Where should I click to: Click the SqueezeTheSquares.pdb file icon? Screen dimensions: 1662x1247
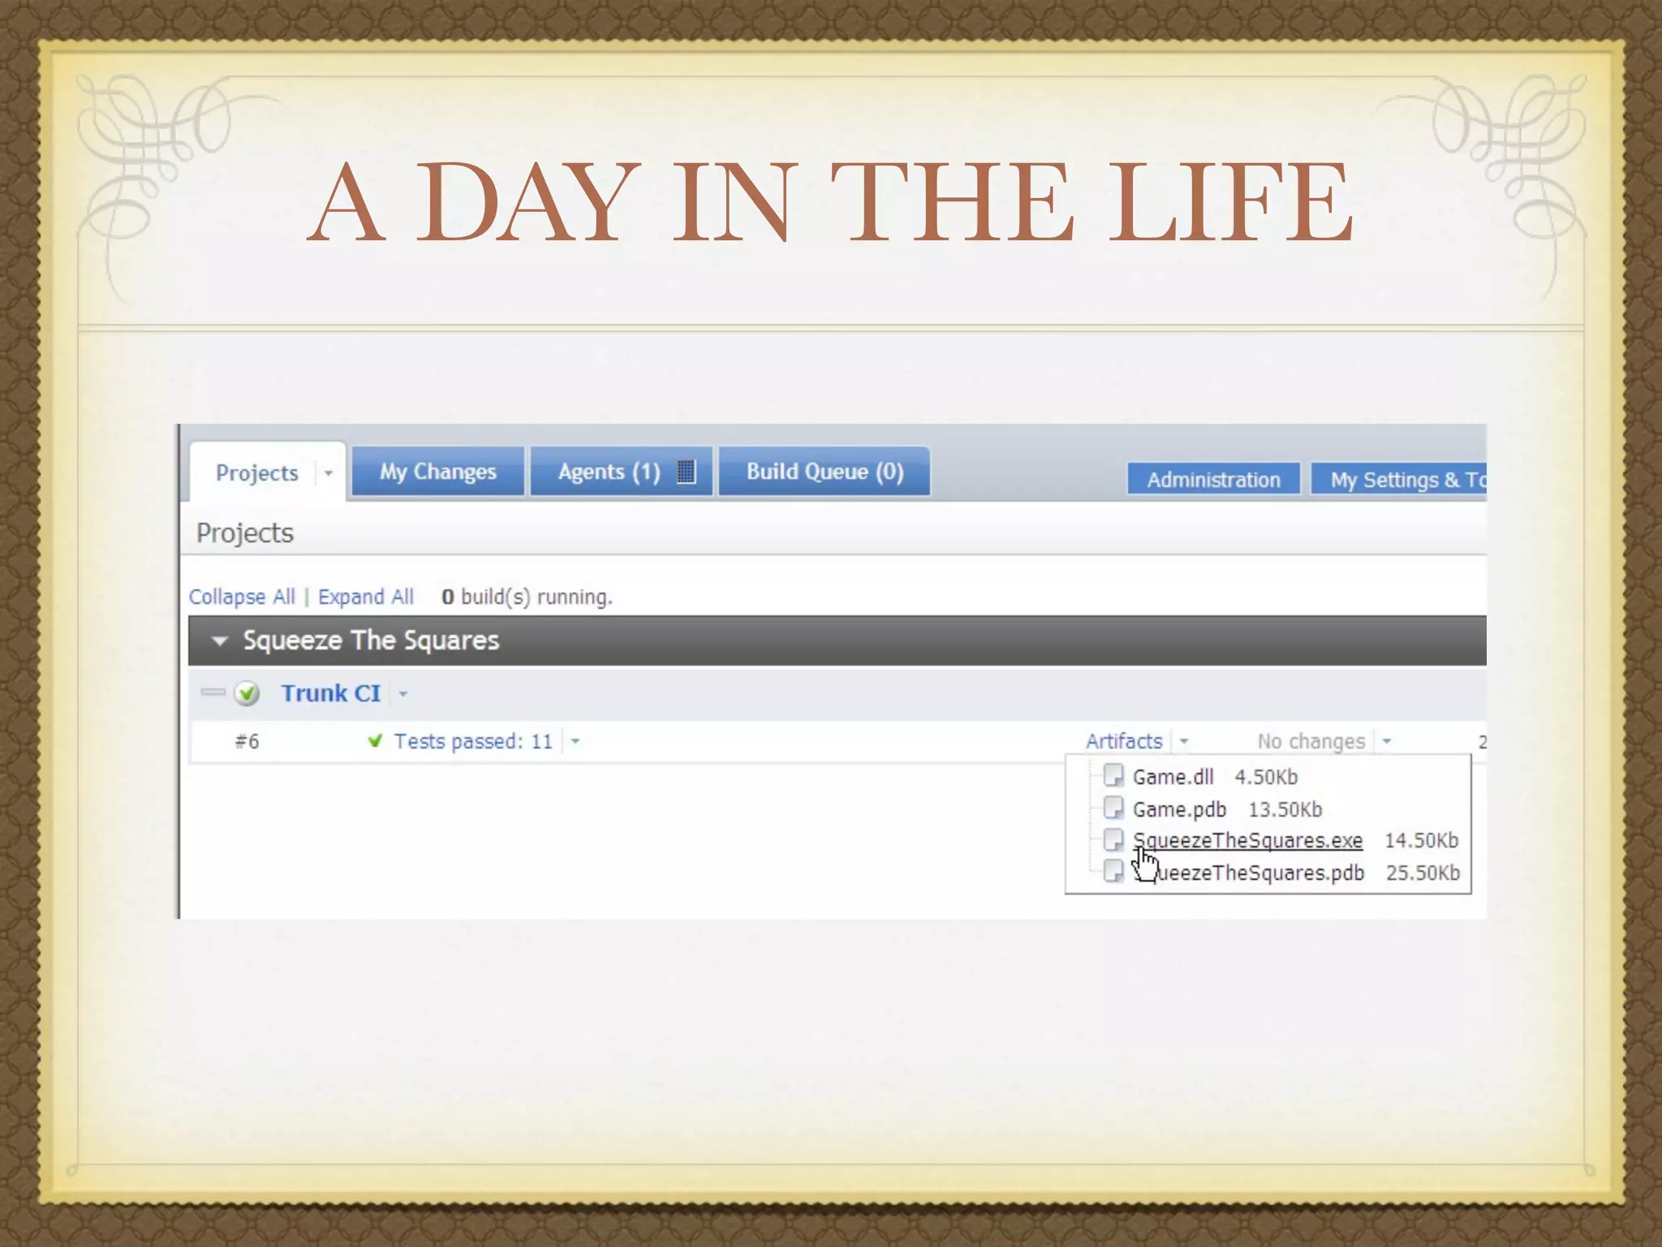coord(1113,871)
